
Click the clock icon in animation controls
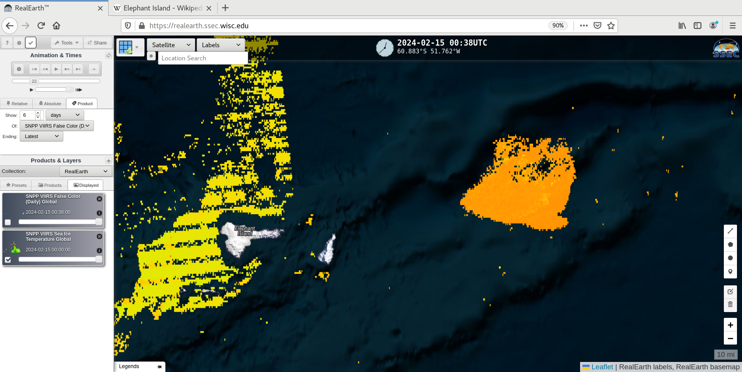[x=19, y=69]
